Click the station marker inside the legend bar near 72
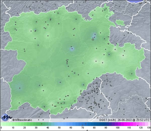This screenshot has height=131, width=151. [86, 124]
